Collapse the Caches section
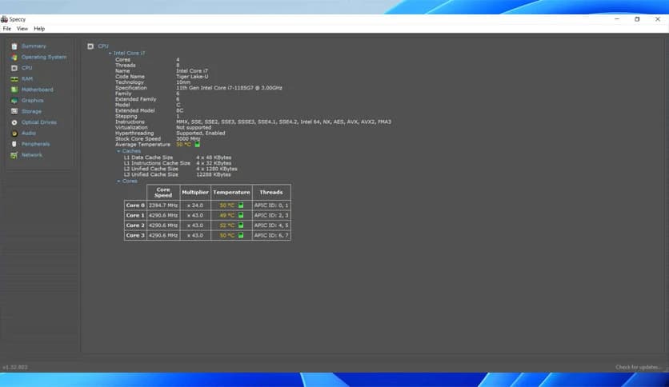Image resolution: width=669 pixels, height=387 pixels. coord(118,151)
